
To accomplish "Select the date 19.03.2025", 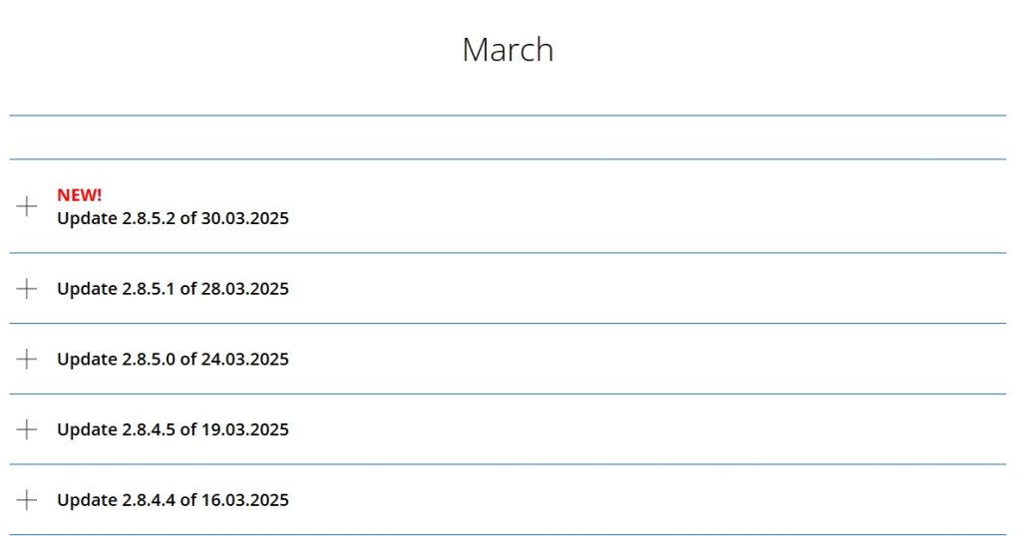I will [245, 429].
